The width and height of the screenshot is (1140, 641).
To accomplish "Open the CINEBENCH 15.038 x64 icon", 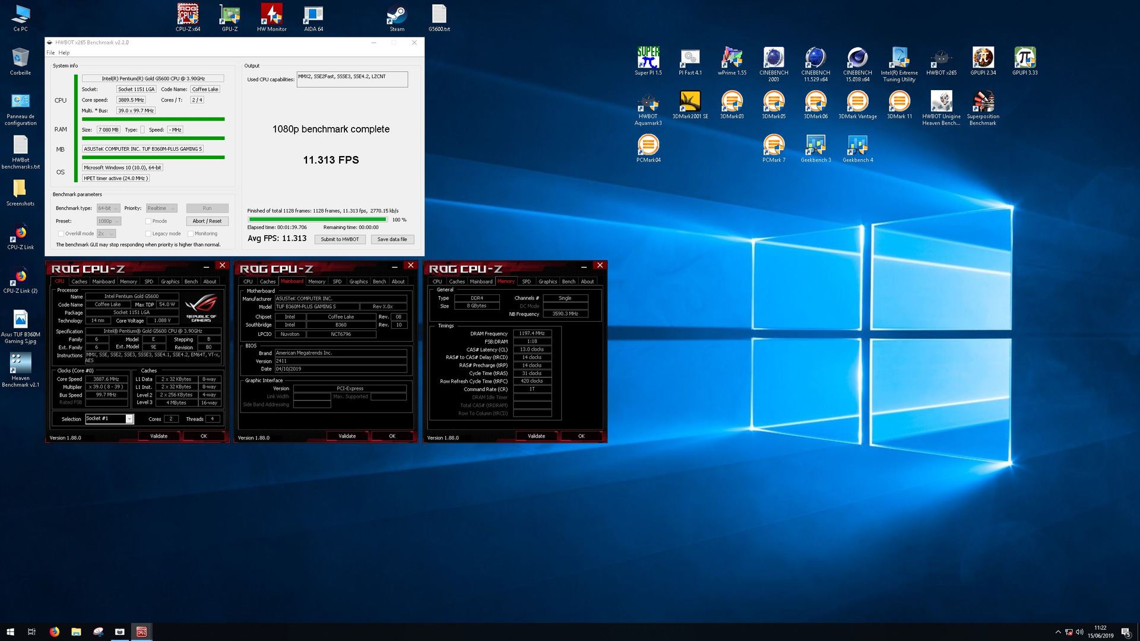I will [x=857, y=64].
